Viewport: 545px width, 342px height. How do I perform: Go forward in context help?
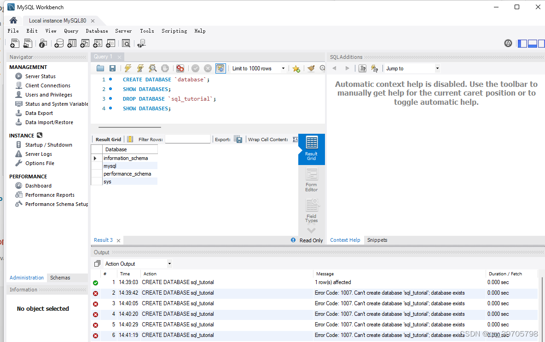[347, 68]
